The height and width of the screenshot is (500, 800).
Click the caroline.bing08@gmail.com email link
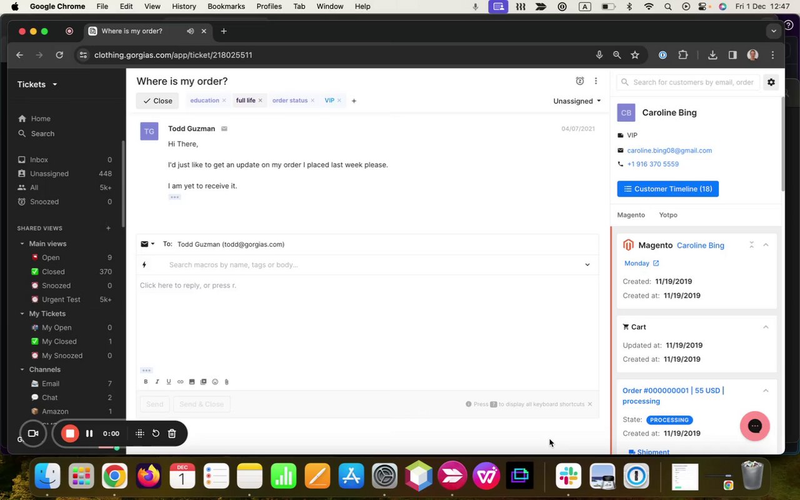pyautogui.click(x=669, y=151)
